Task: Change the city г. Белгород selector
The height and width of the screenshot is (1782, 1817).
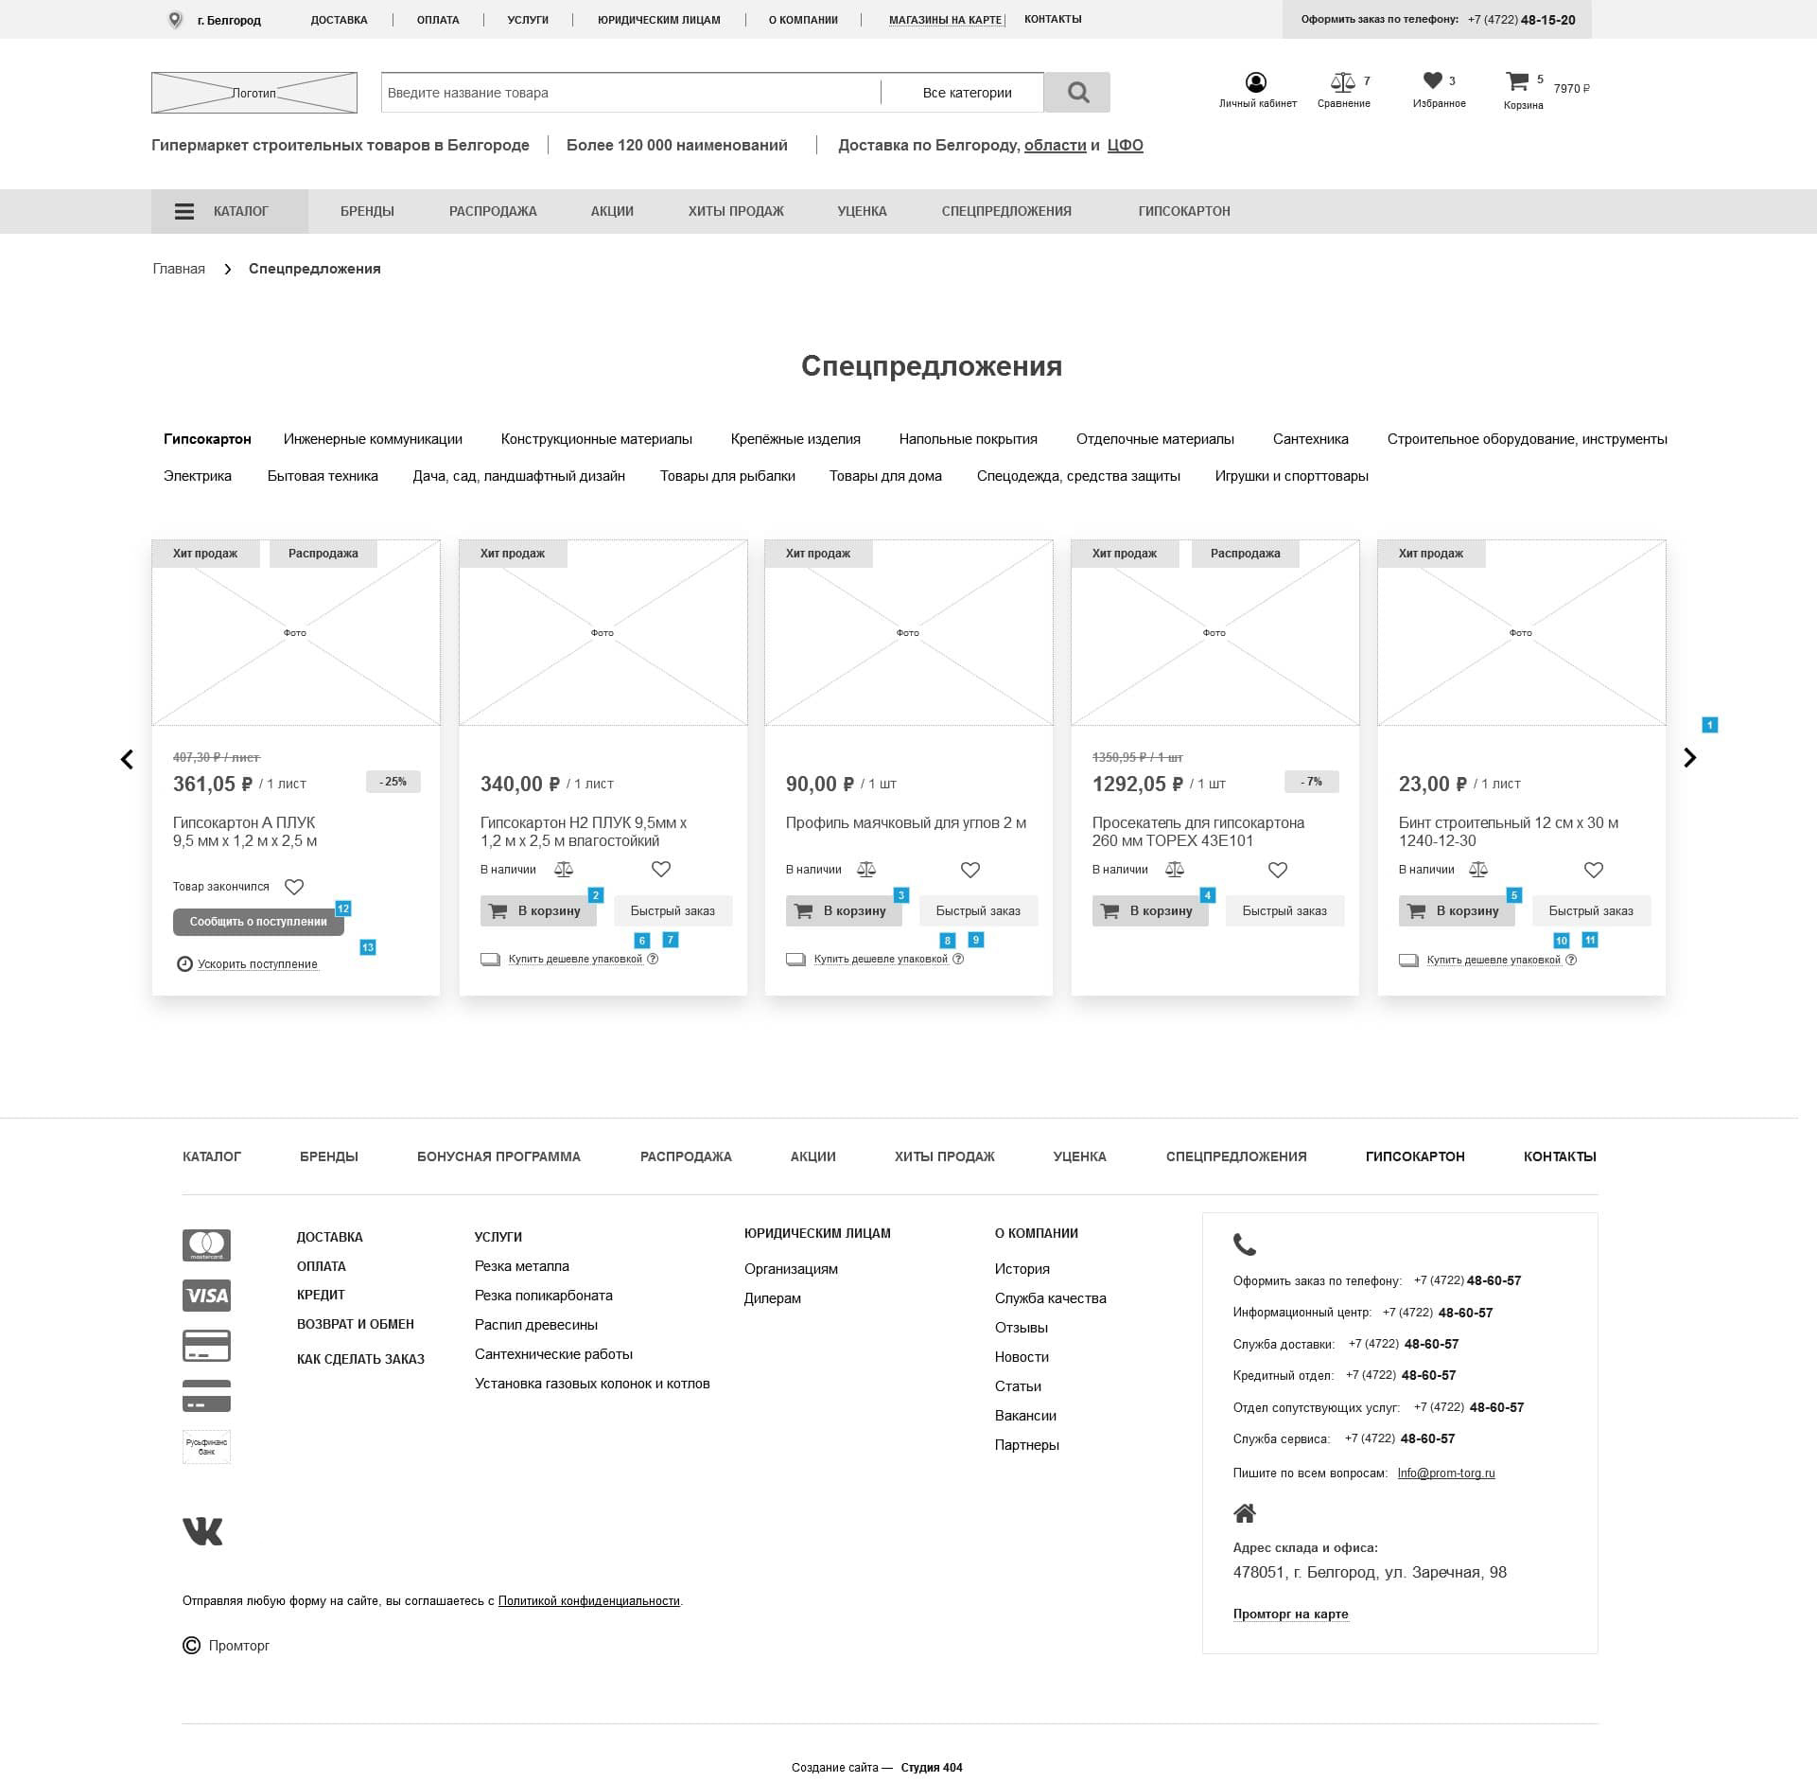Action: coord(229,20)
